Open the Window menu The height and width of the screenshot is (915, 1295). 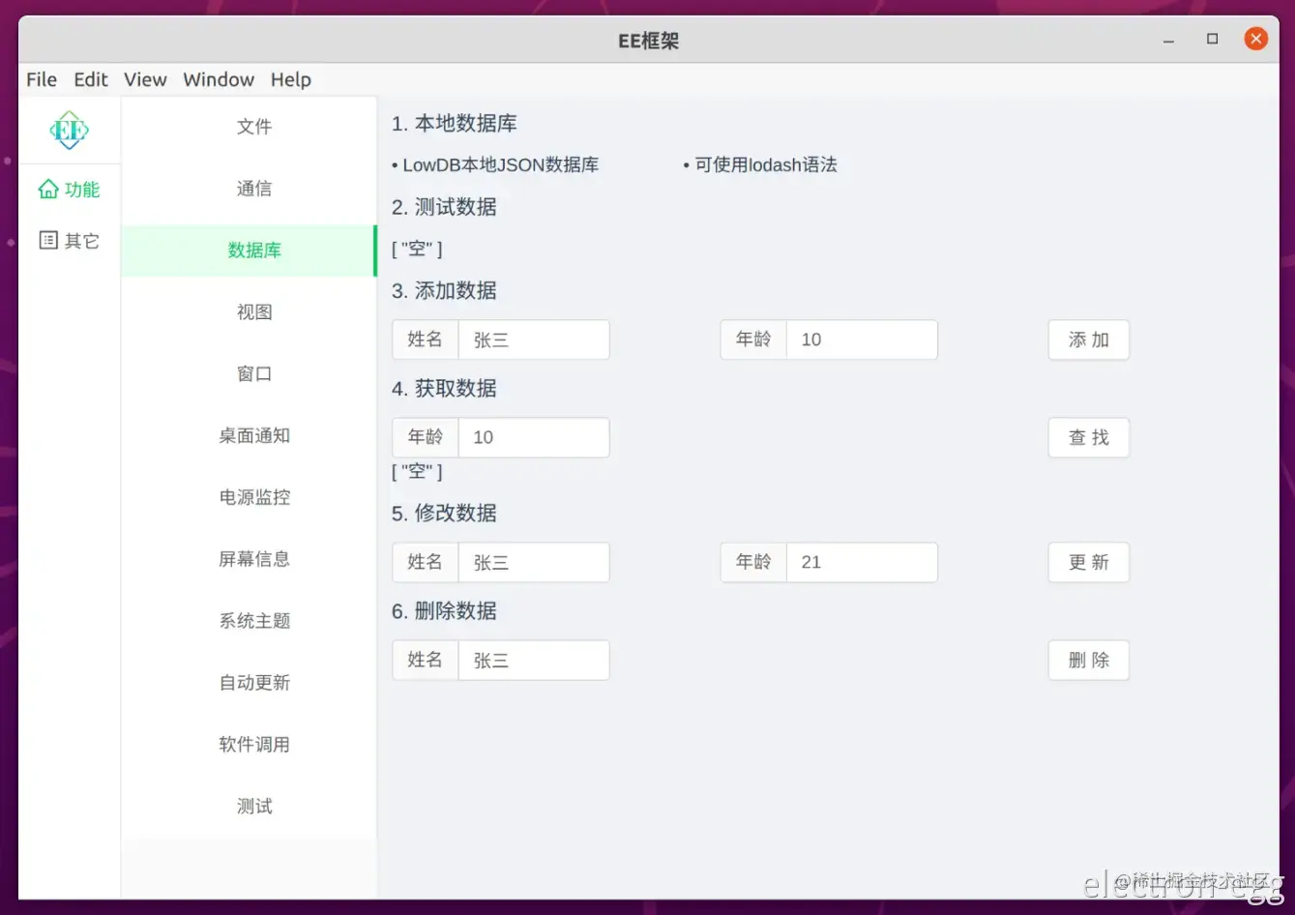[219, 79]
